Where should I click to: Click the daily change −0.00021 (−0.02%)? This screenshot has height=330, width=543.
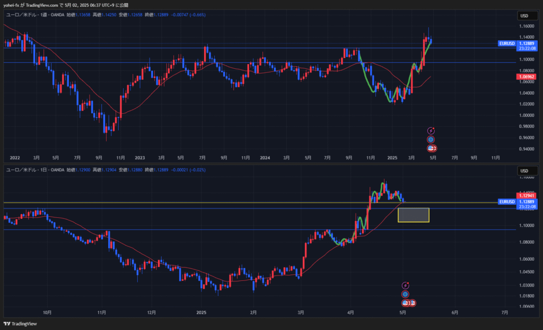tap(188, 170)
